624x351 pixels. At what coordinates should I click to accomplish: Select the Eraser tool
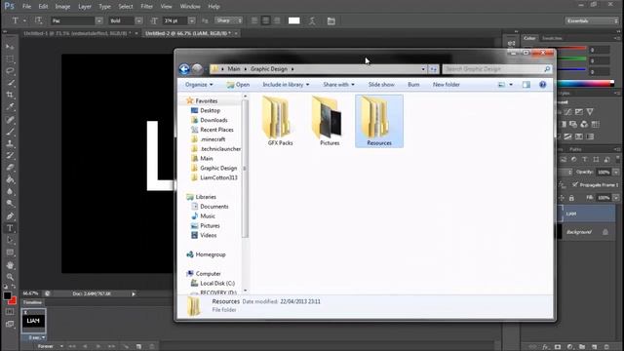tap(10, 168)
